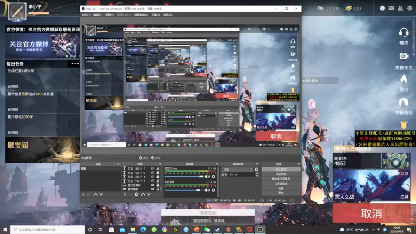416x234 pixels.
Task: Add a new source with plus icon
Action: click(x=125, y=194)
